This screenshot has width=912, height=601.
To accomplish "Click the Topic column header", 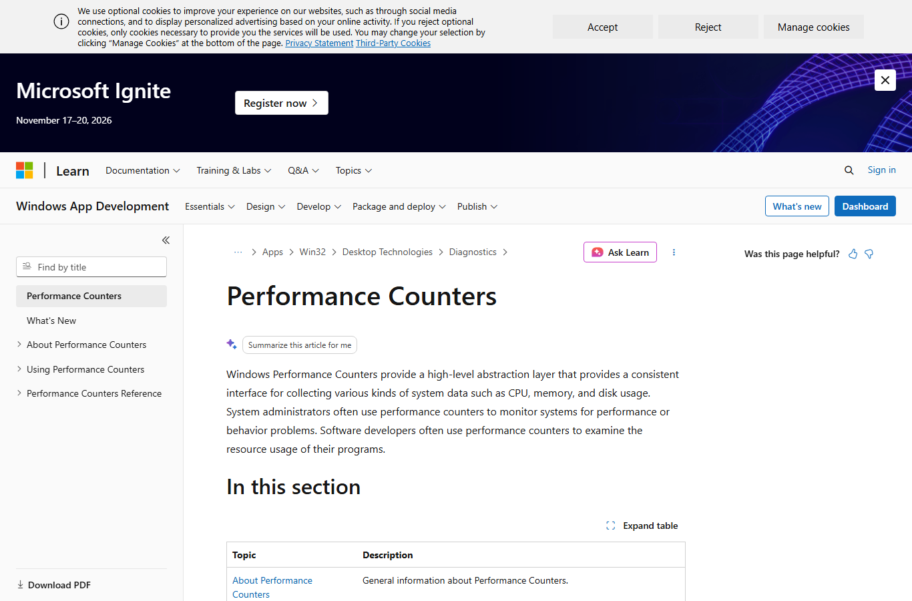I will tap(244, 555).
